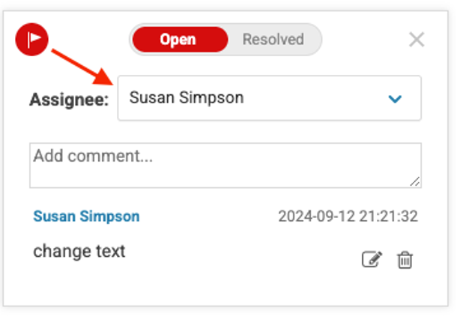Hit the trash can icon under the timestamp
Image resolution: width=457 pixels, height=322 pixels.
pos(405,260)
